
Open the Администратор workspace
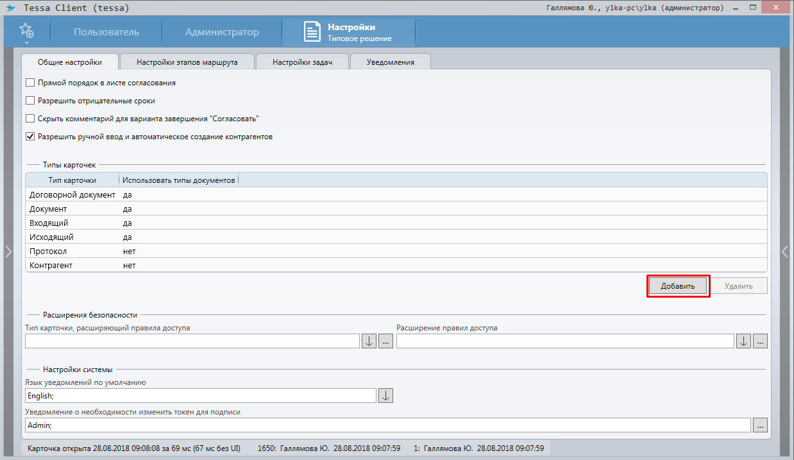point(222,32)
